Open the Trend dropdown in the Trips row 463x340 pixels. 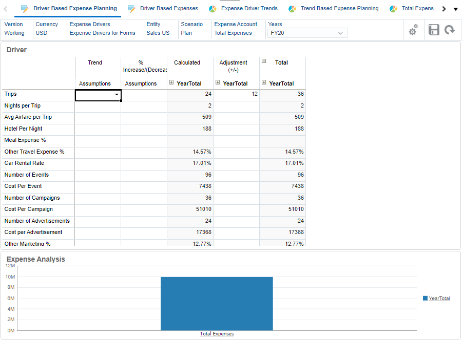coord(117,95)
